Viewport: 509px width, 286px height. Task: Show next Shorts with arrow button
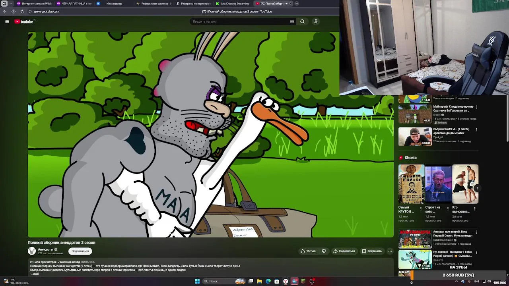[x=477, y=188]
